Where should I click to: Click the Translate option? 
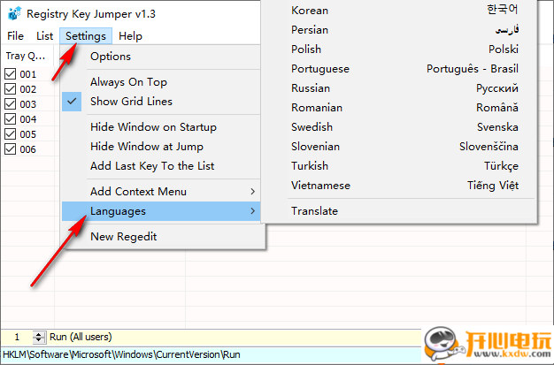point(314,211)
